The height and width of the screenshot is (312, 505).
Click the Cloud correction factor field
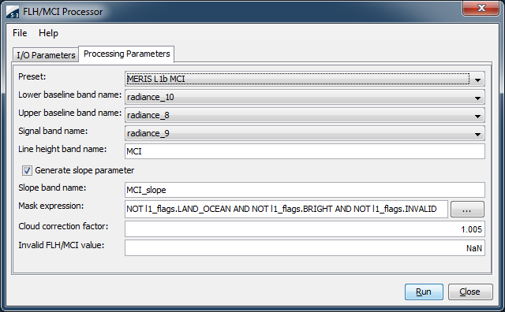(305, 229)
